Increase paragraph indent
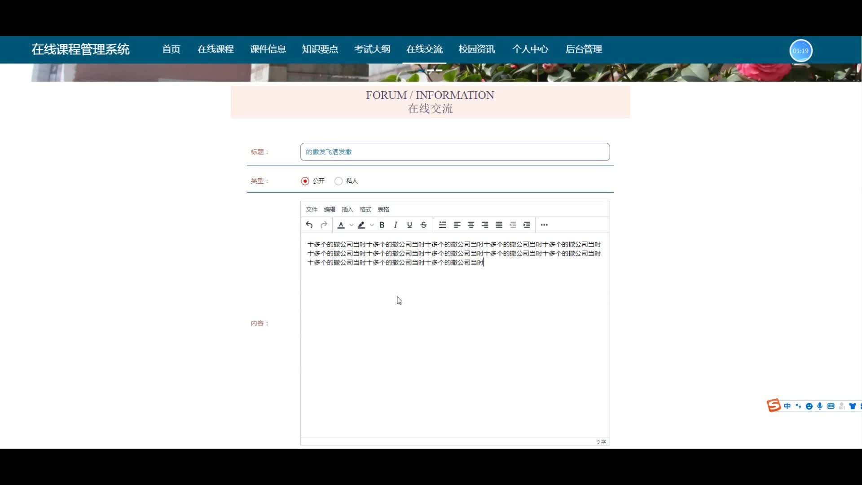862x485 pixels. point(527,225)
